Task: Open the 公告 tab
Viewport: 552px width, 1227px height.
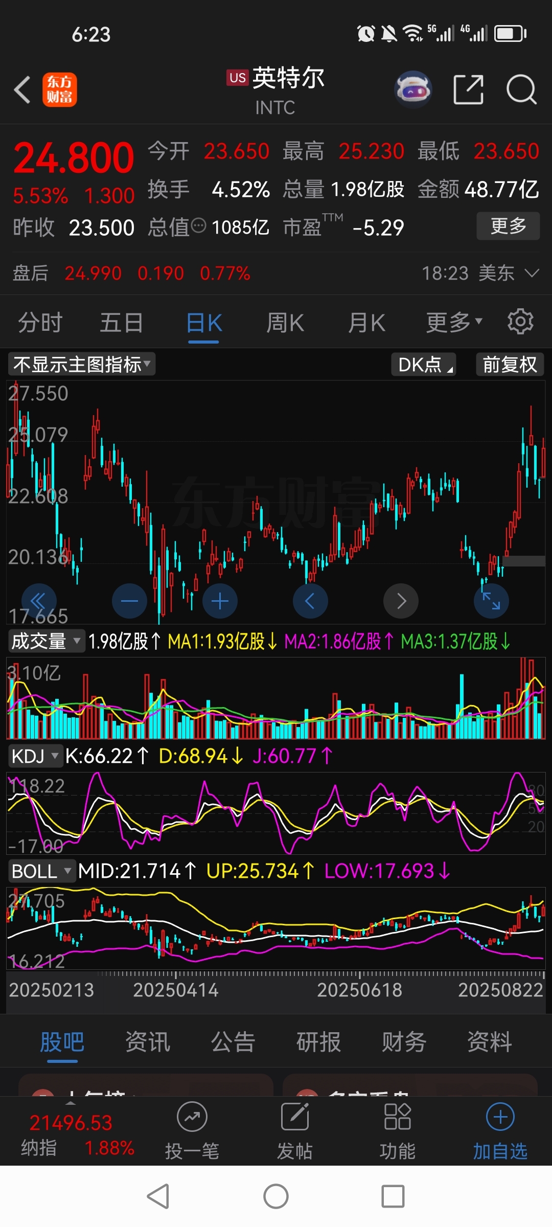Action: tap(233, 1041)
